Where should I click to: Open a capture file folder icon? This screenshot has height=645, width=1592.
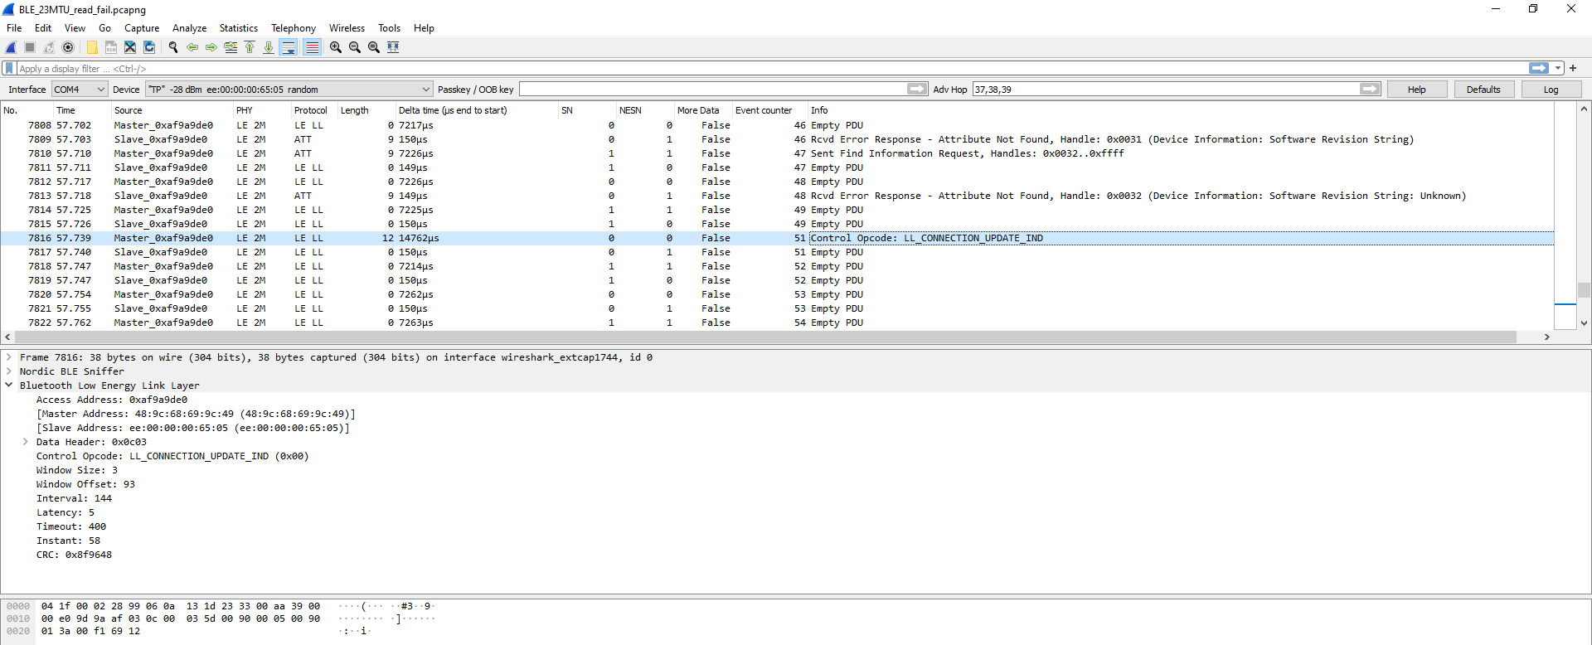point(92,47)
